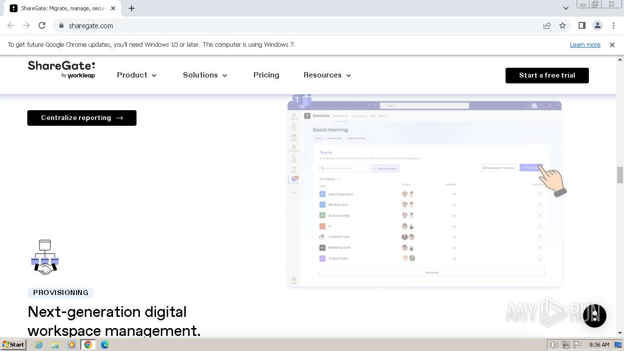Screen dimensions: 624x351
Task: Click the ShareGate tab title
Action: (63, 8)
